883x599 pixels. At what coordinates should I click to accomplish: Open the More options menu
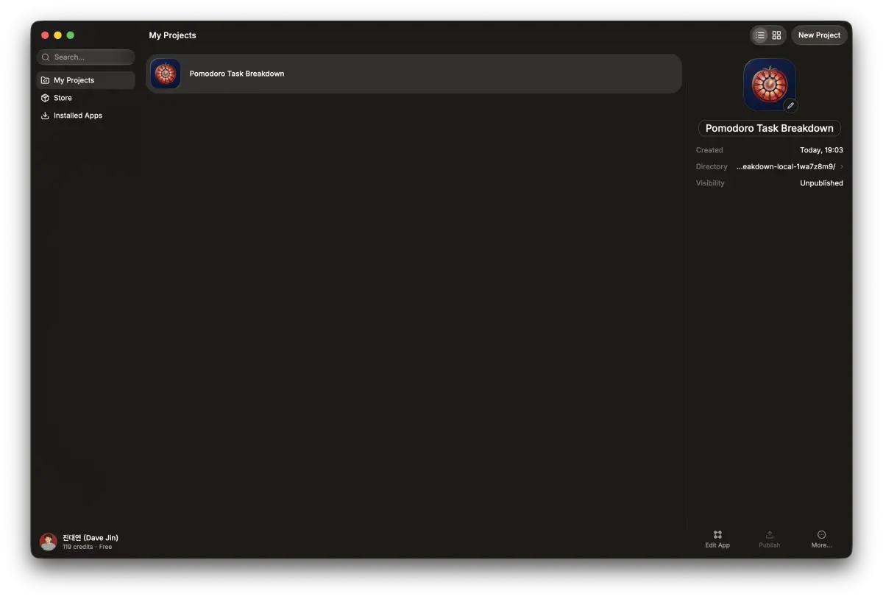pos(821,539)
